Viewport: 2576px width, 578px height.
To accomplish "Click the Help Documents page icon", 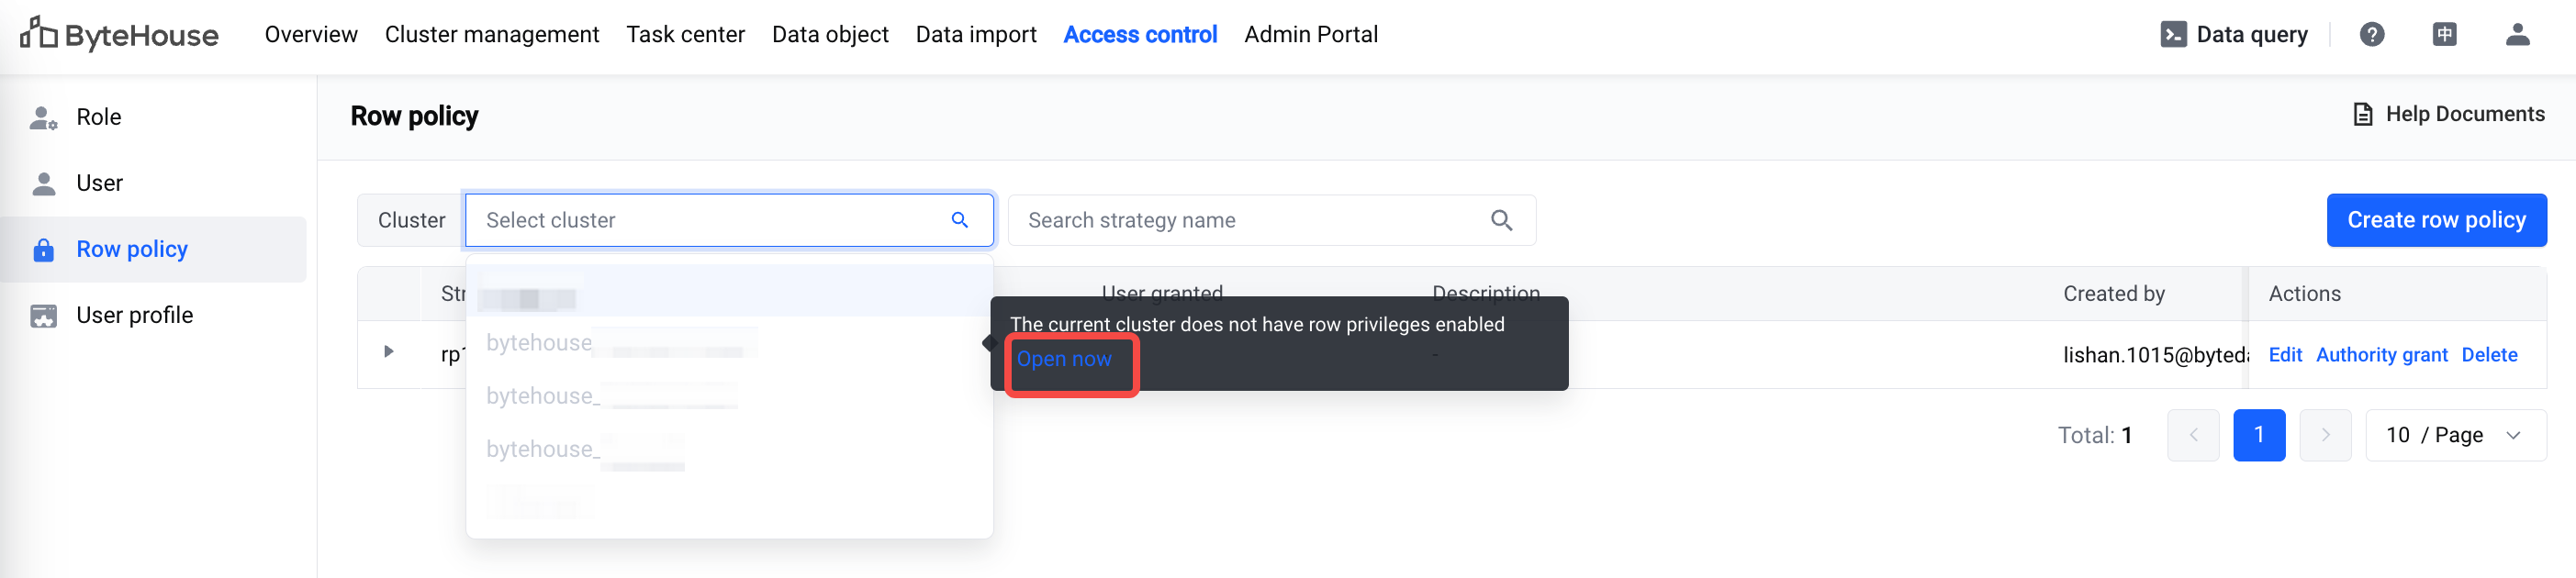I will (x=2362, y=115).
